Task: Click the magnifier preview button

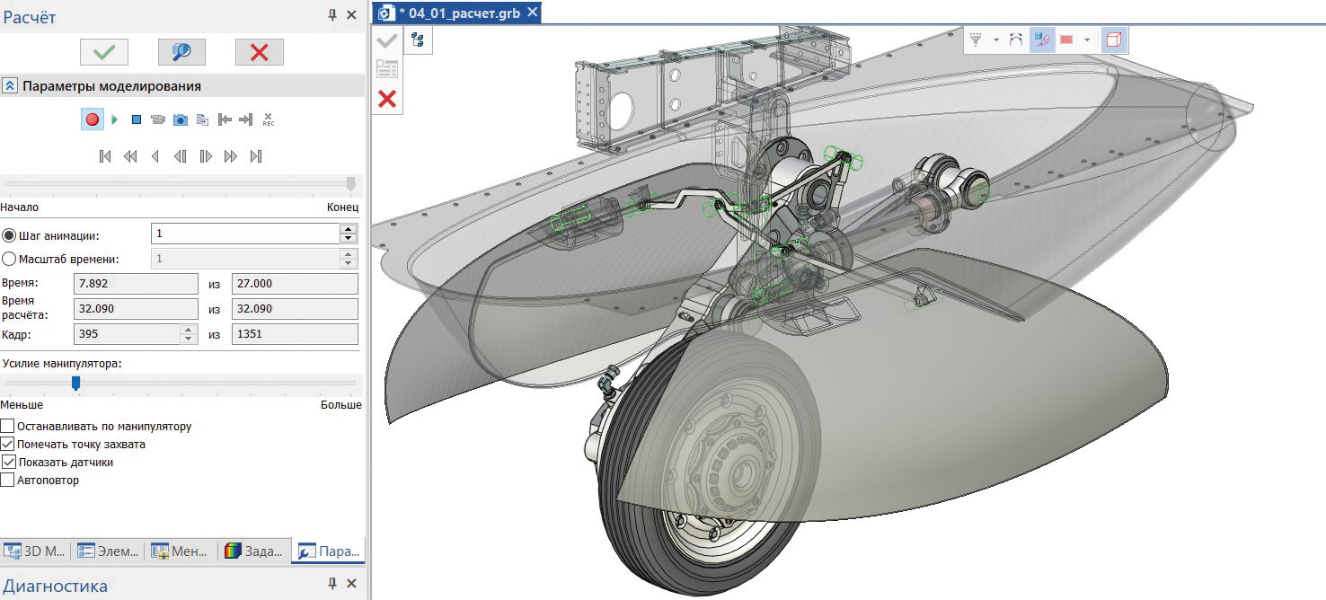Action: click(181, 52)
